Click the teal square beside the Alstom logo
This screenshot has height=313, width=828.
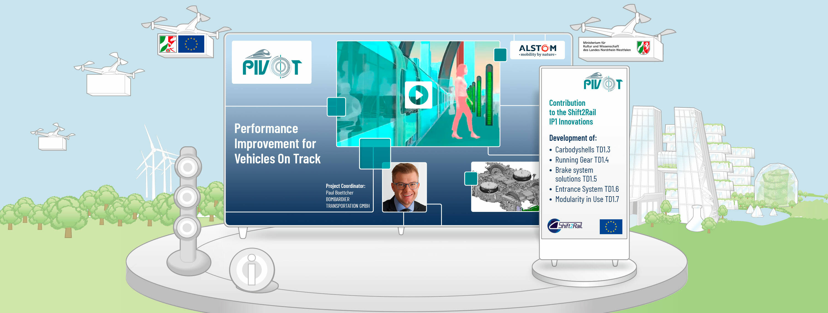pos(500,55)
